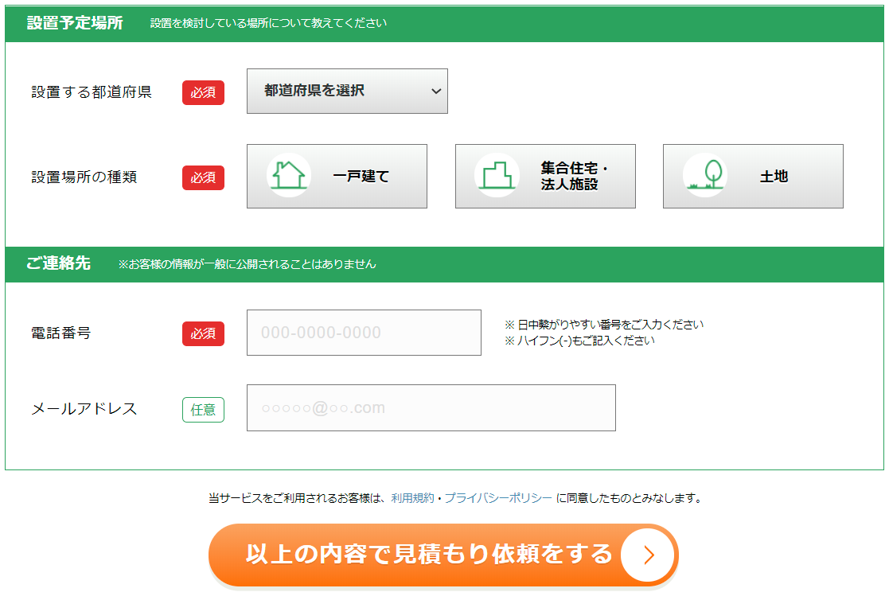Click the 任意 badge beside メールアドレス
The height and width of the screenshot is (596, 889).
coord(203,410)
